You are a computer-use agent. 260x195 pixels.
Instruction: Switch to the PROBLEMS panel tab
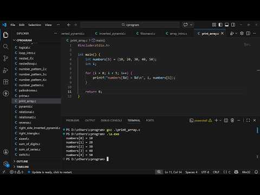[73, 120]
